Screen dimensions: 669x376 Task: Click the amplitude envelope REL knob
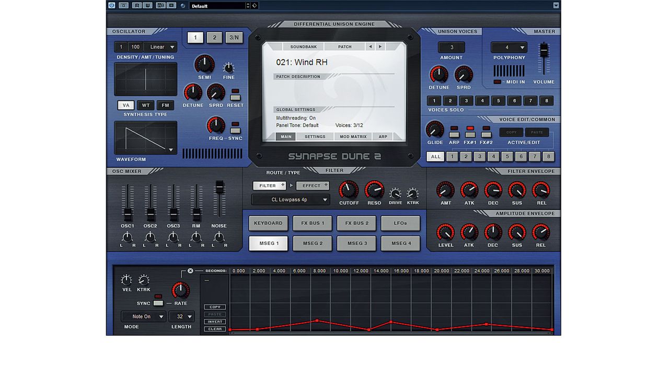[540, 233]
